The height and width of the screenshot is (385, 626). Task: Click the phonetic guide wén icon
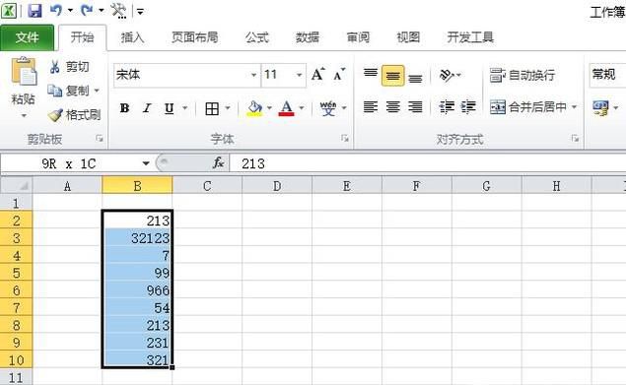pos(328,108)
